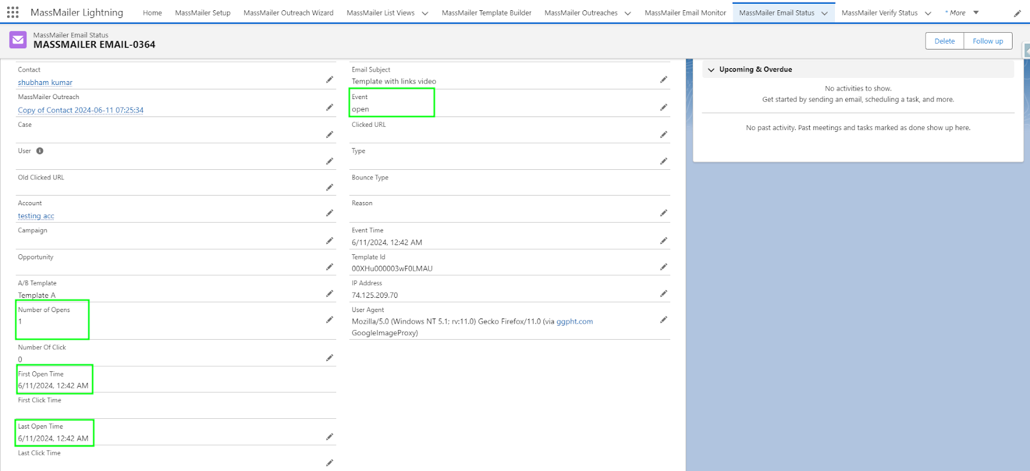Click the A/B Template value Template A

[x=37, y=295]
